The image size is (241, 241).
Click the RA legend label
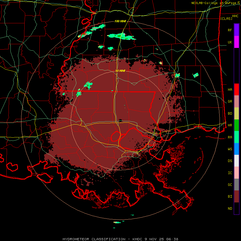click(x=230, y=137)
